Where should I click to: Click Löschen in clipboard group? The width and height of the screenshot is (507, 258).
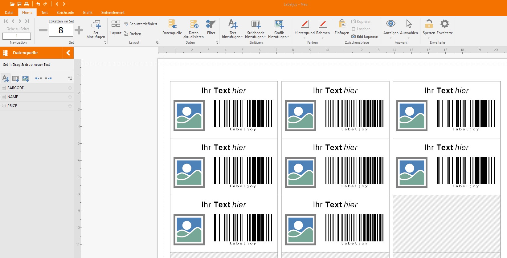click(361, 29)
